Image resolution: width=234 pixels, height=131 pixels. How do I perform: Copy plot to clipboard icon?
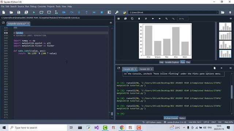(132, 19)
